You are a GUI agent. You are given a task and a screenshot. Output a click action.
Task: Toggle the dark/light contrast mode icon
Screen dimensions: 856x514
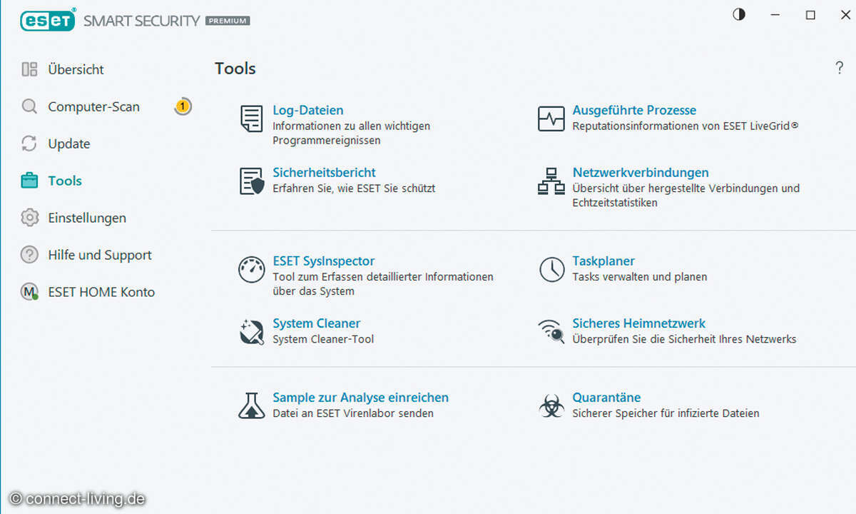(x=739, y=14)
